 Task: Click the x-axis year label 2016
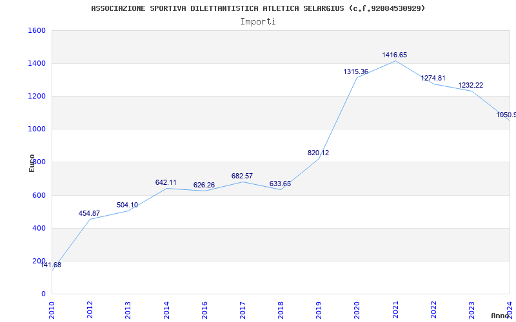point(204,310)
